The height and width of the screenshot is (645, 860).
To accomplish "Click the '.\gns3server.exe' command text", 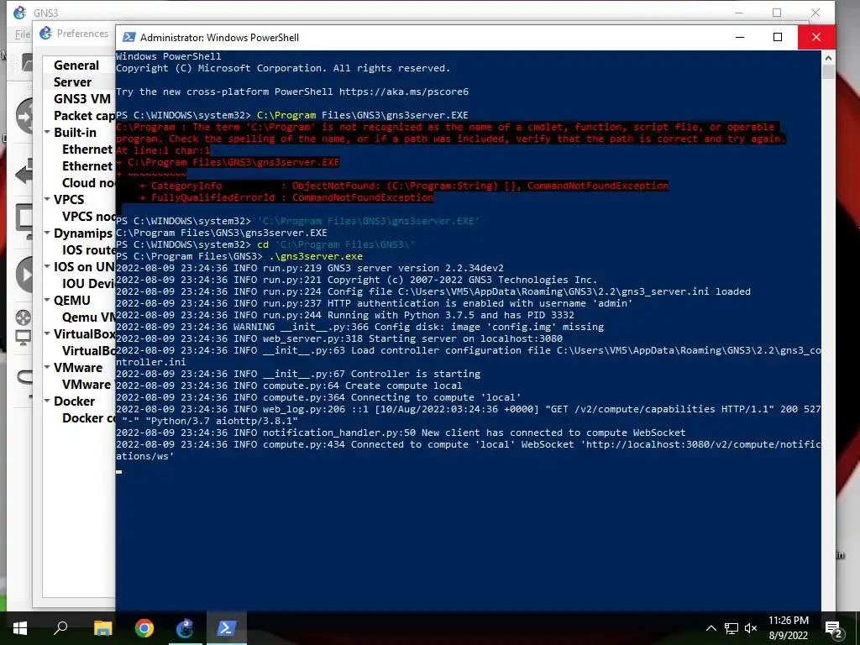I will [316, 256].
